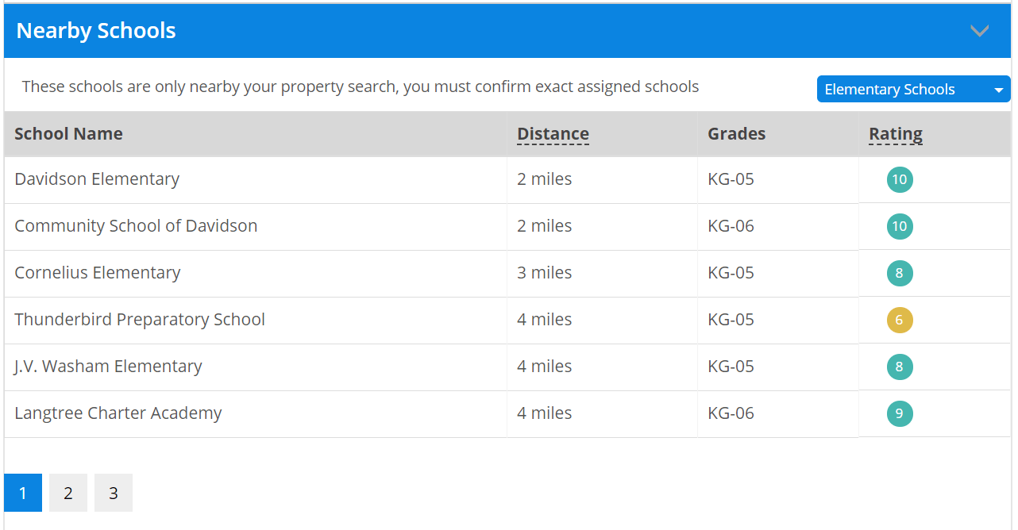Click the School Name column header
Viewport: 1018px width, 530px height.
coord(68,133)
